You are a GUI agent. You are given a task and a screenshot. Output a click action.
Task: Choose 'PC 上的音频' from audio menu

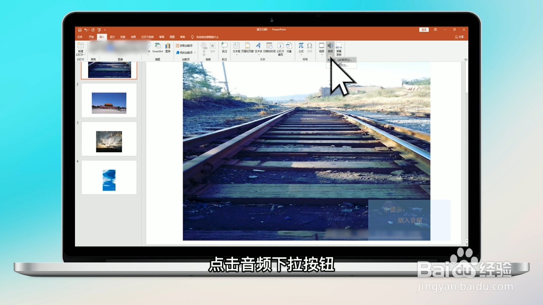click(341, 60)
